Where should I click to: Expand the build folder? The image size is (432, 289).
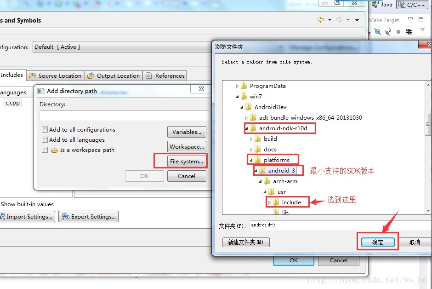(251, 139)
